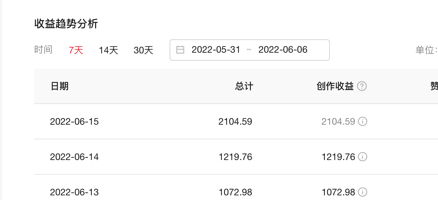Click the grey info circle beside 1219.76
Image resolution: width=438 pixels, height=200 pixels.
(x=363, y=157)
